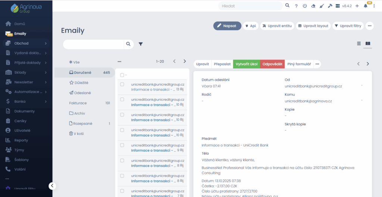Click the hammer icon in top bar
This screenshot has width=382, height=197.
point(330,6)
